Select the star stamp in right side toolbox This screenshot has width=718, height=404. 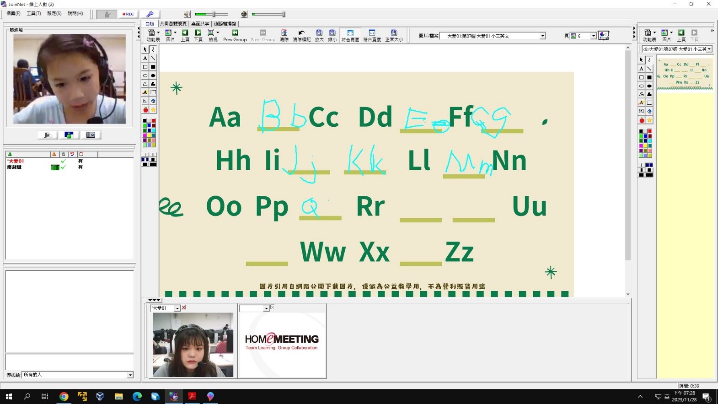[649, 120]
